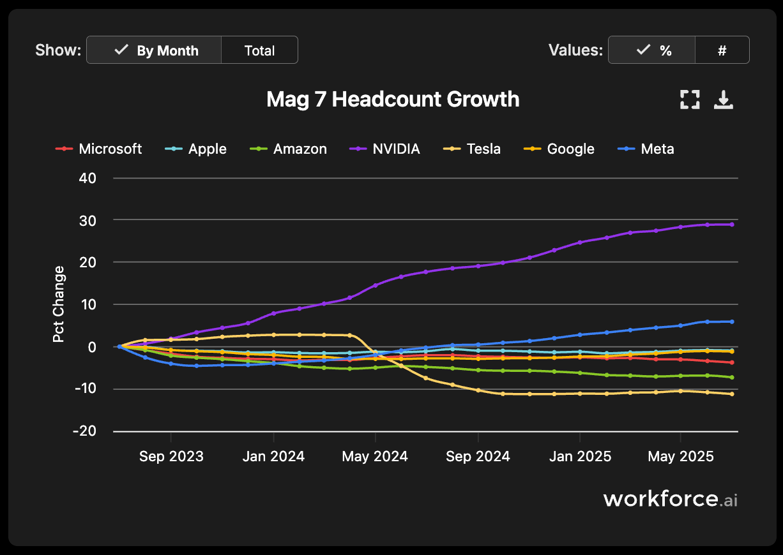
Task: Toggle the Tesla legend series
Action: tap(472, 149)
